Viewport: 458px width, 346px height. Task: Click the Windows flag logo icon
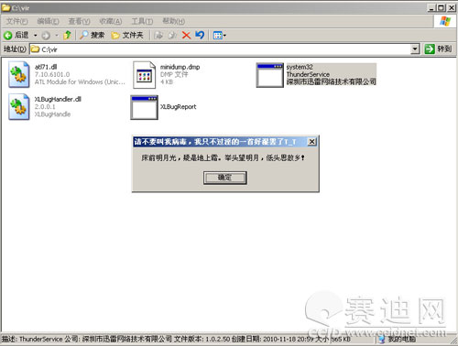445,21
